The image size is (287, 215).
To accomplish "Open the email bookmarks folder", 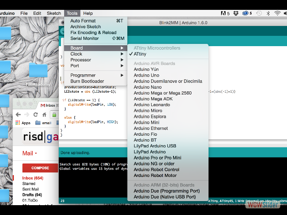I will 43,123.
